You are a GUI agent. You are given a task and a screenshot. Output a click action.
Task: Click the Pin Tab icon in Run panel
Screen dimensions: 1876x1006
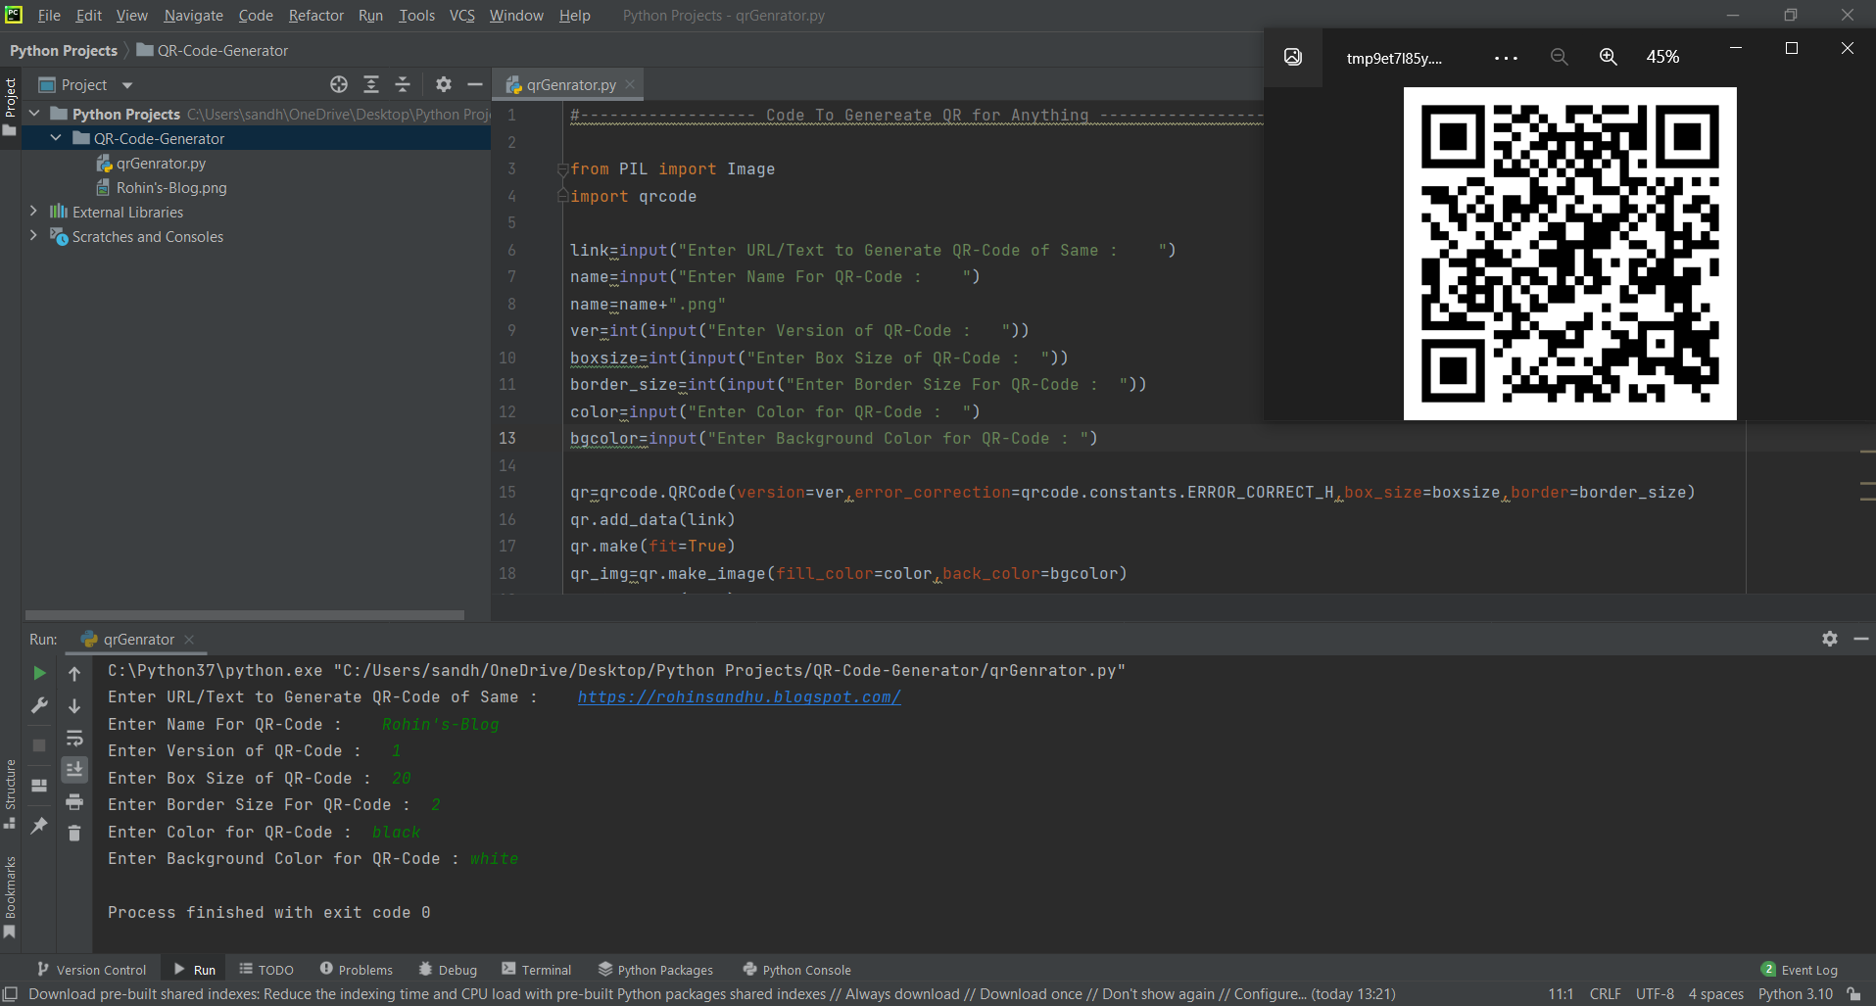pyautogui.click(x=39, y=826)
